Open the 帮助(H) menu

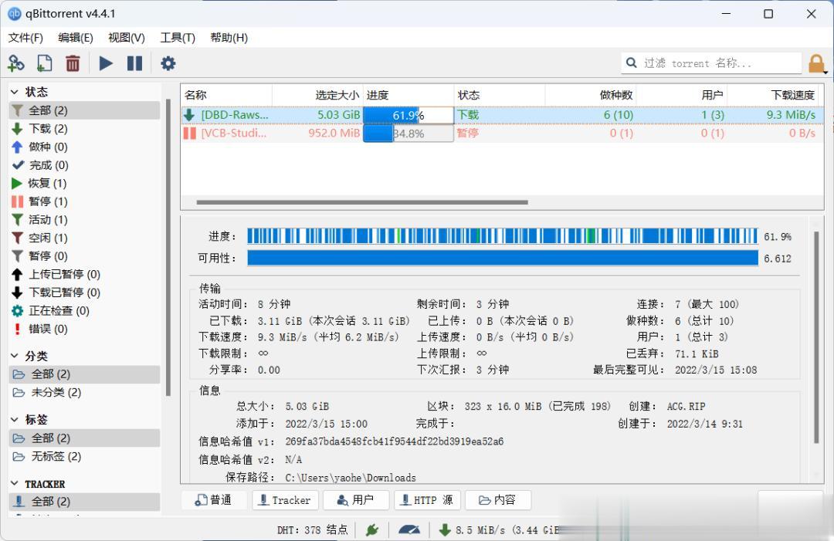(229, 38)
